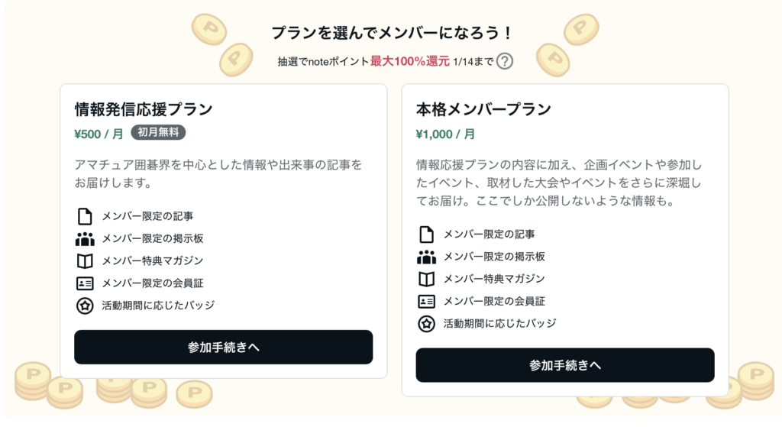Click star badge icon in 本格メンバープラン card

pos(426,323)
